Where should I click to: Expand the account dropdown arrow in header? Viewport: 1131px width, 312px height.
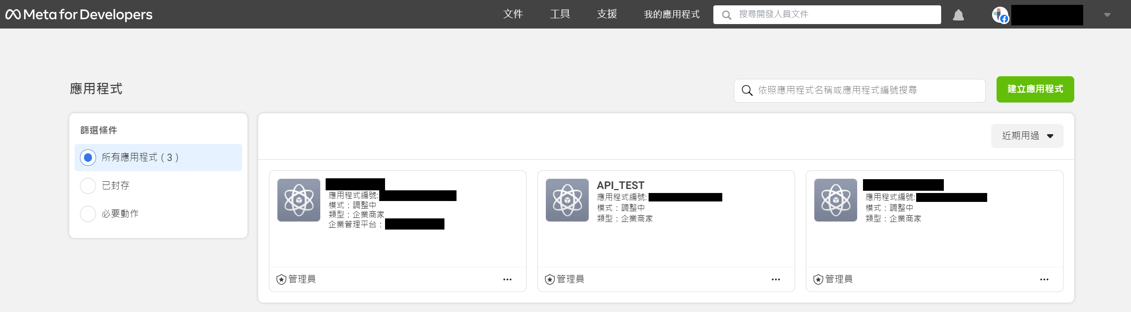point(1107,15)
